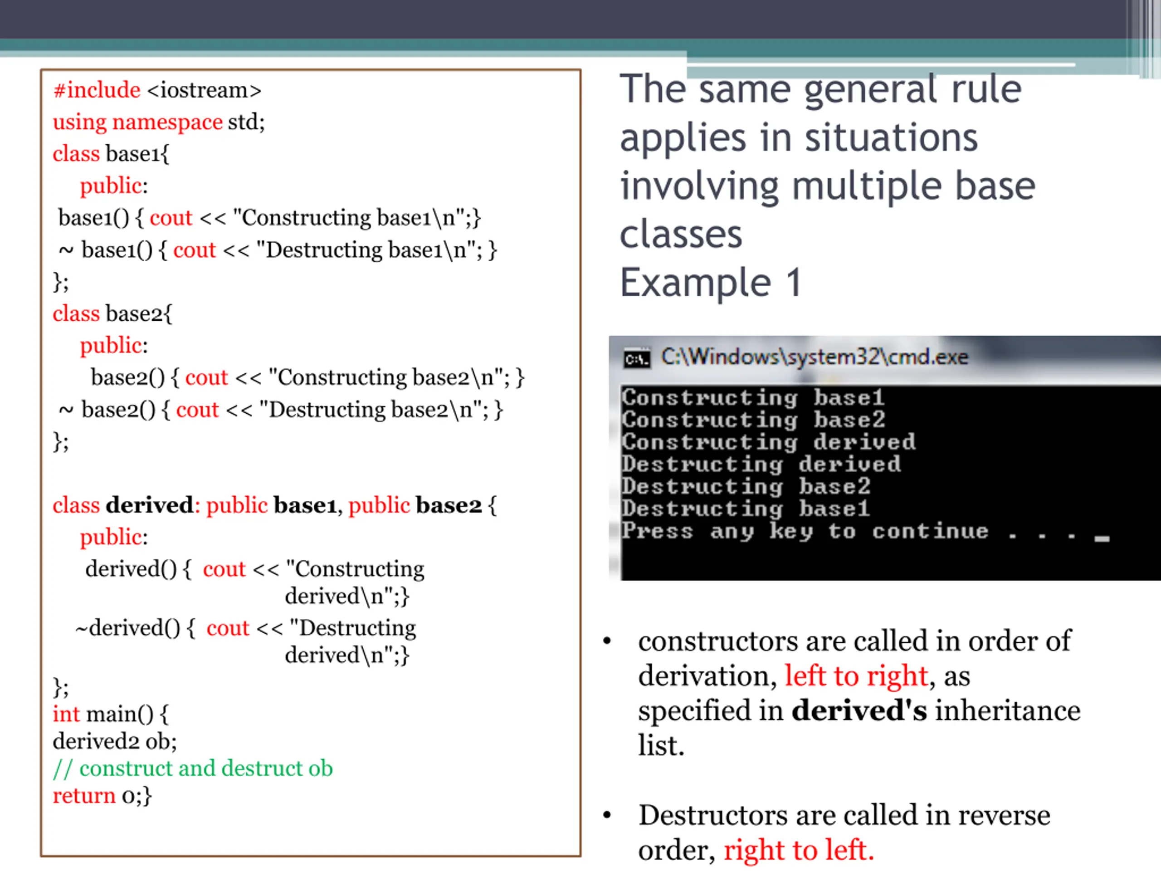Viewport: 1161px width, 871px height.
Task: Click the 'Constructing base1' console output line
Action: 753,397
